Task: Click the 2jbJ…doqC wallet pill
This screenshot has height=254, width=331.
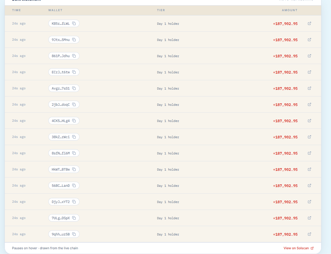Action: (64, 105)
